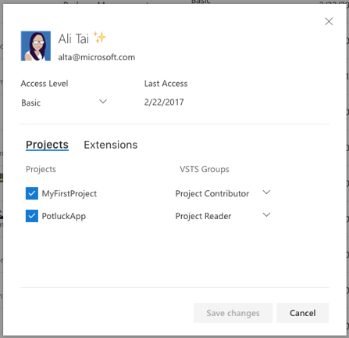Click the sparkle icon beside Ali Tai

(100, 38)
